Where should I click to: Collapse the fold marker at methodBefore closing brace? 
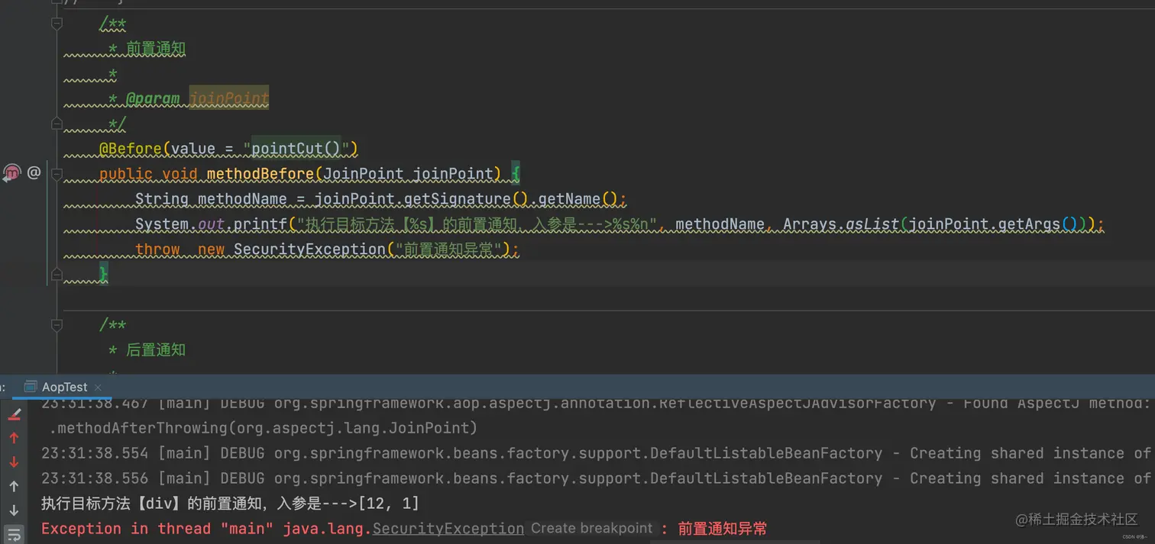[57, 274]
